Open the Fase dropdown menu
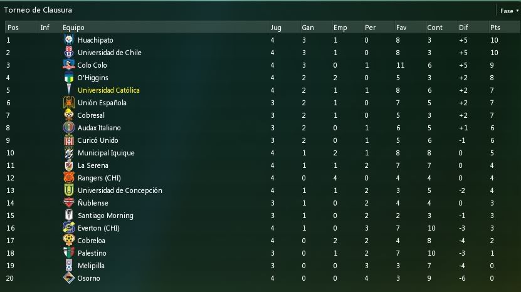 click(509, 11)
